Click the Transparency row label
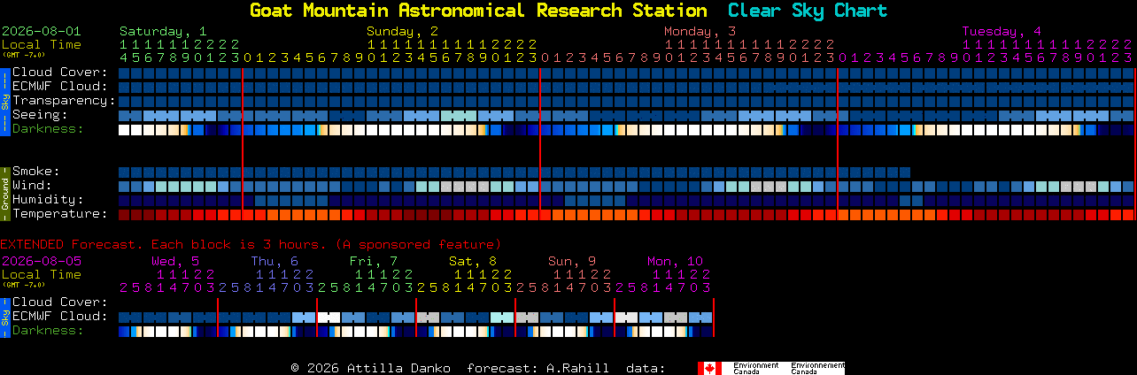This screenshot has height=375, width=1137. click(x=64, y=100)
